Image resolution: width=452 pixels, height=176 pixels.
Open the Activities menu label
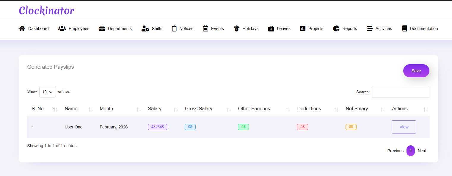point(384,29)
